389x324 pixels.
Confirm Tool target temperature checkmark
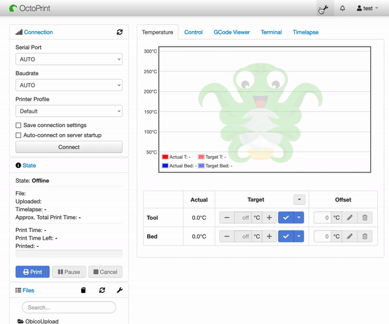tap(286, 218)
